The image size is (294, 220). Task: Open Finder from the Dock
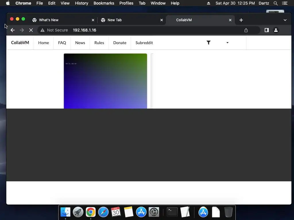coord(65,212)
